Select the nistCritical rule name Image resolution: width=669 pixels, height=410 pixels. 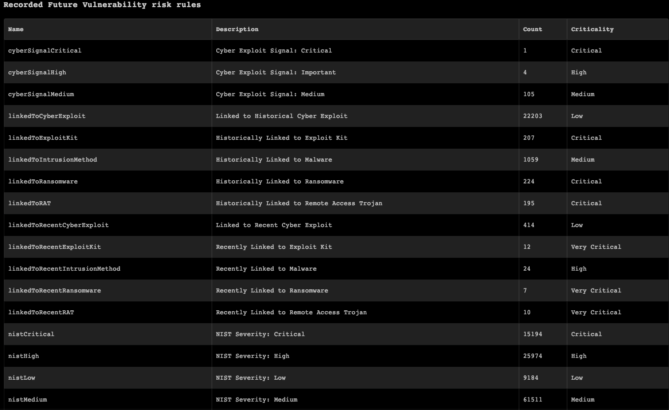coord(31,334)
